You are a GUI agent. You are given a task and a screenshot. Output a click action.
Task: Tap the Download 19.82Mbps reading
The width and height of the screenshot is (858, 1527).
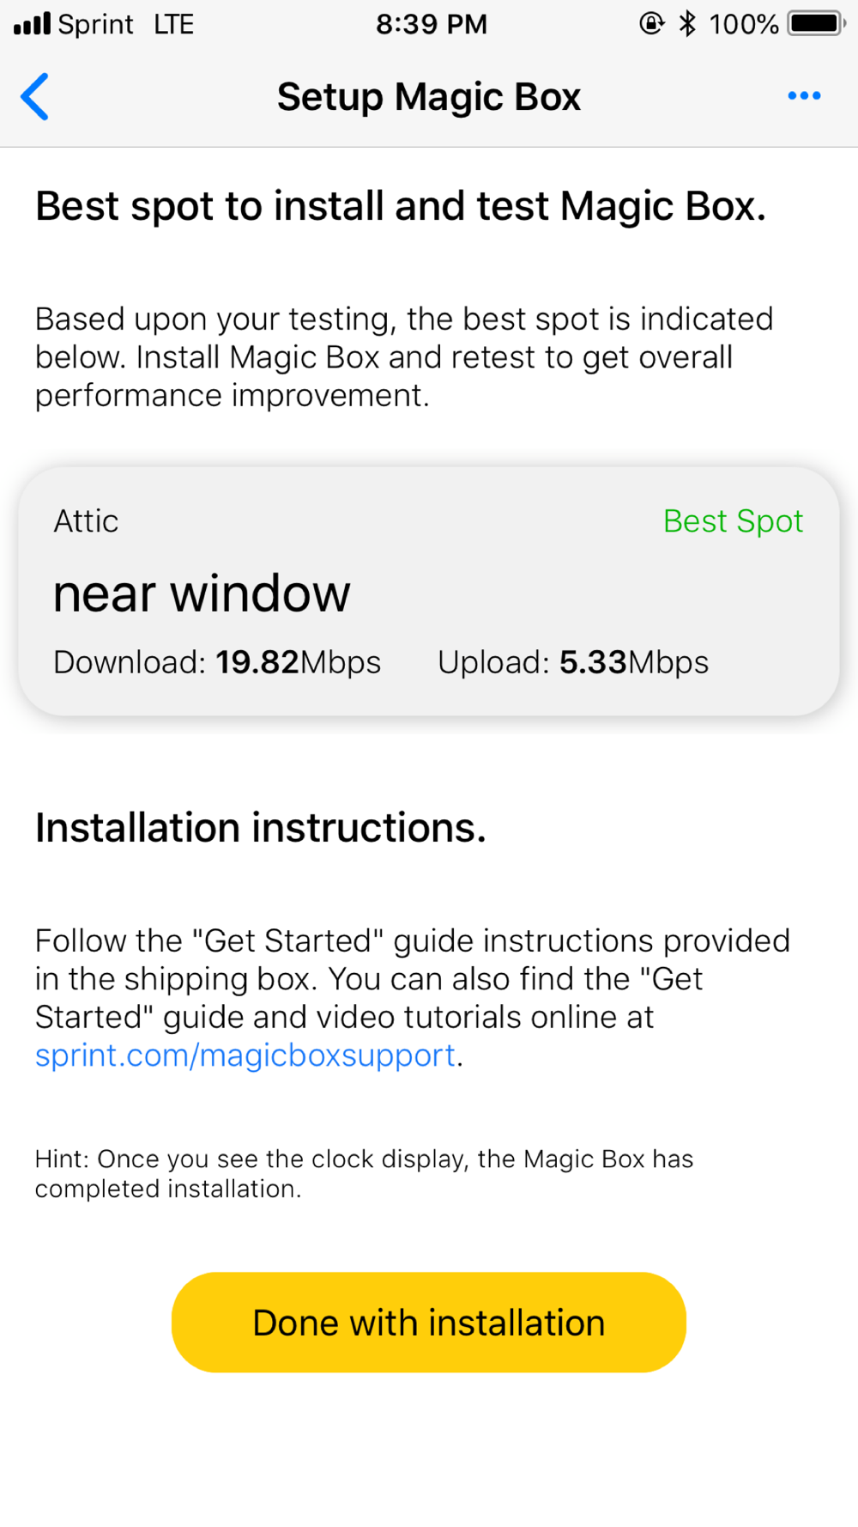[x=217, y=662]
